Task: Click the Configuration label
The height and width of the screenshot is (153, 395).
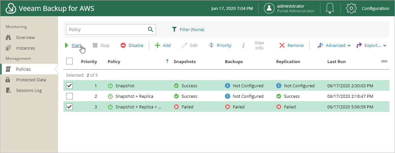Action: pos(376,8)
